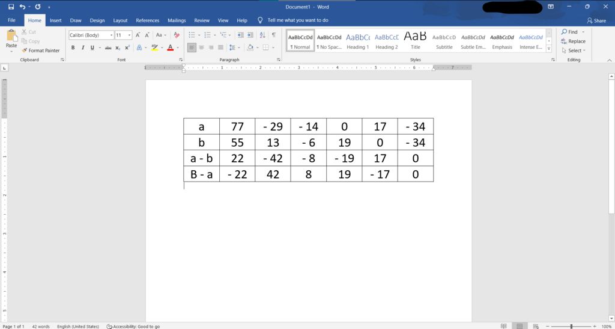Switch to Read Mode view icon

504,326
